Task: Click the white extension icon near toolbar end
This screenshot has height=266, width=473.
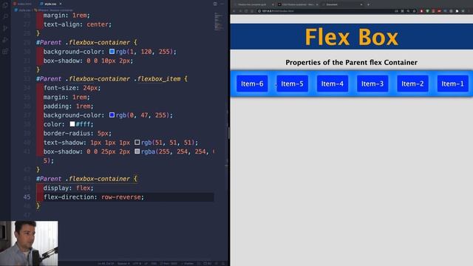Action: click(x=457, y=11)
